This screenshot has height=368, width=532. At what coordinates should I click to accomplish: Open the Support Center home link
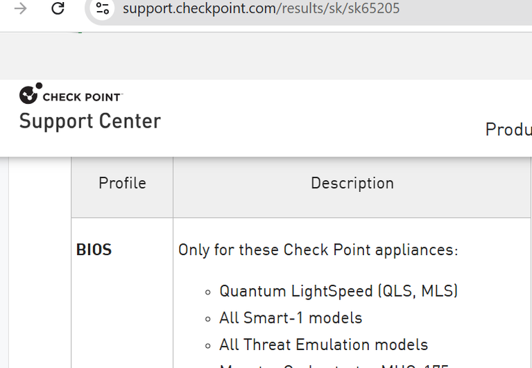[x=90, y=121]
